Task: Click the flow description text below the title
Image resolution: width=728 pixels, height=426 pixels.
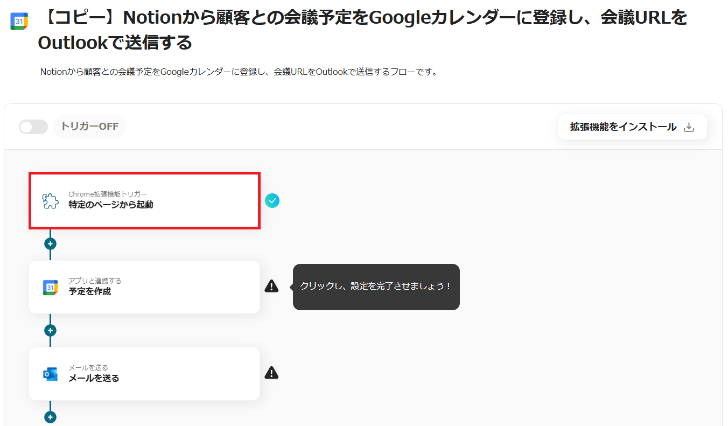Action: pos(239,72)
